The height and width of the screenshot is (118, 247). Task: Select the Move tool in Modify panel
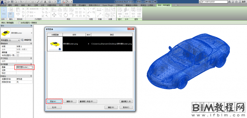(54, 15)
